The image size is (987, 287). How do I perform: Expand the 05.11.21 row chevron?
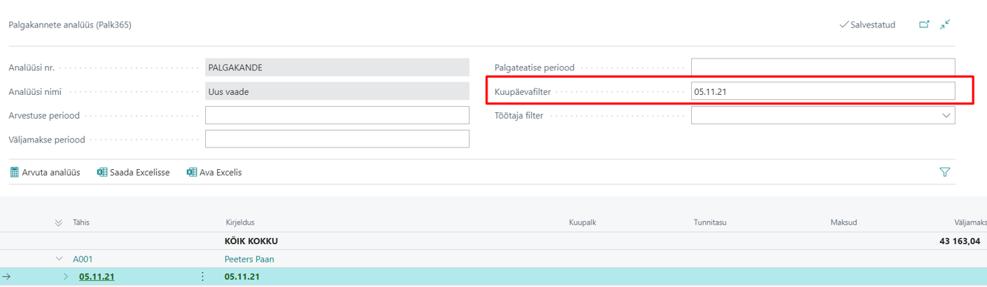coord(65,277)
